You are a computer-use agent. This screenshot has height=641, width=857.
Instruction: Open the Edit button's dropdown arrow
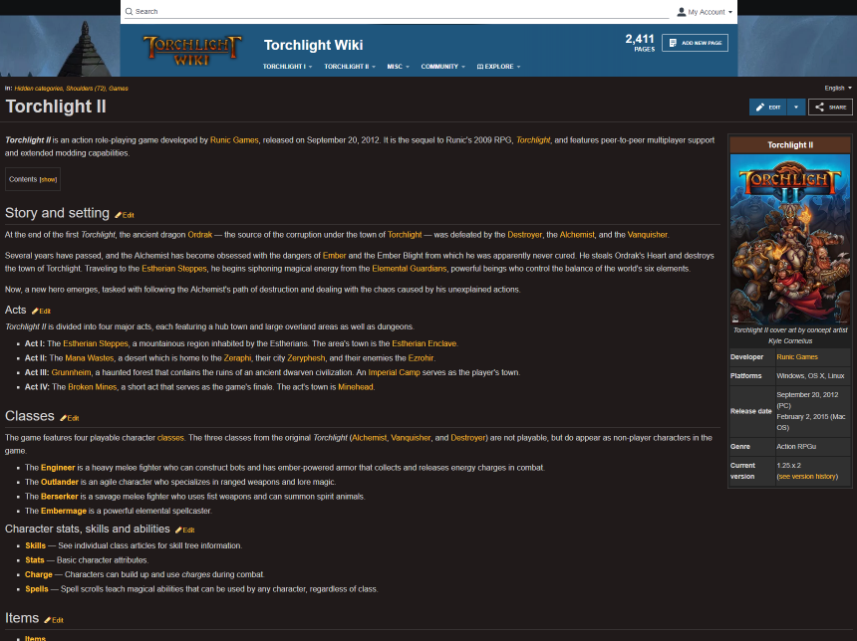coord(796,107)
